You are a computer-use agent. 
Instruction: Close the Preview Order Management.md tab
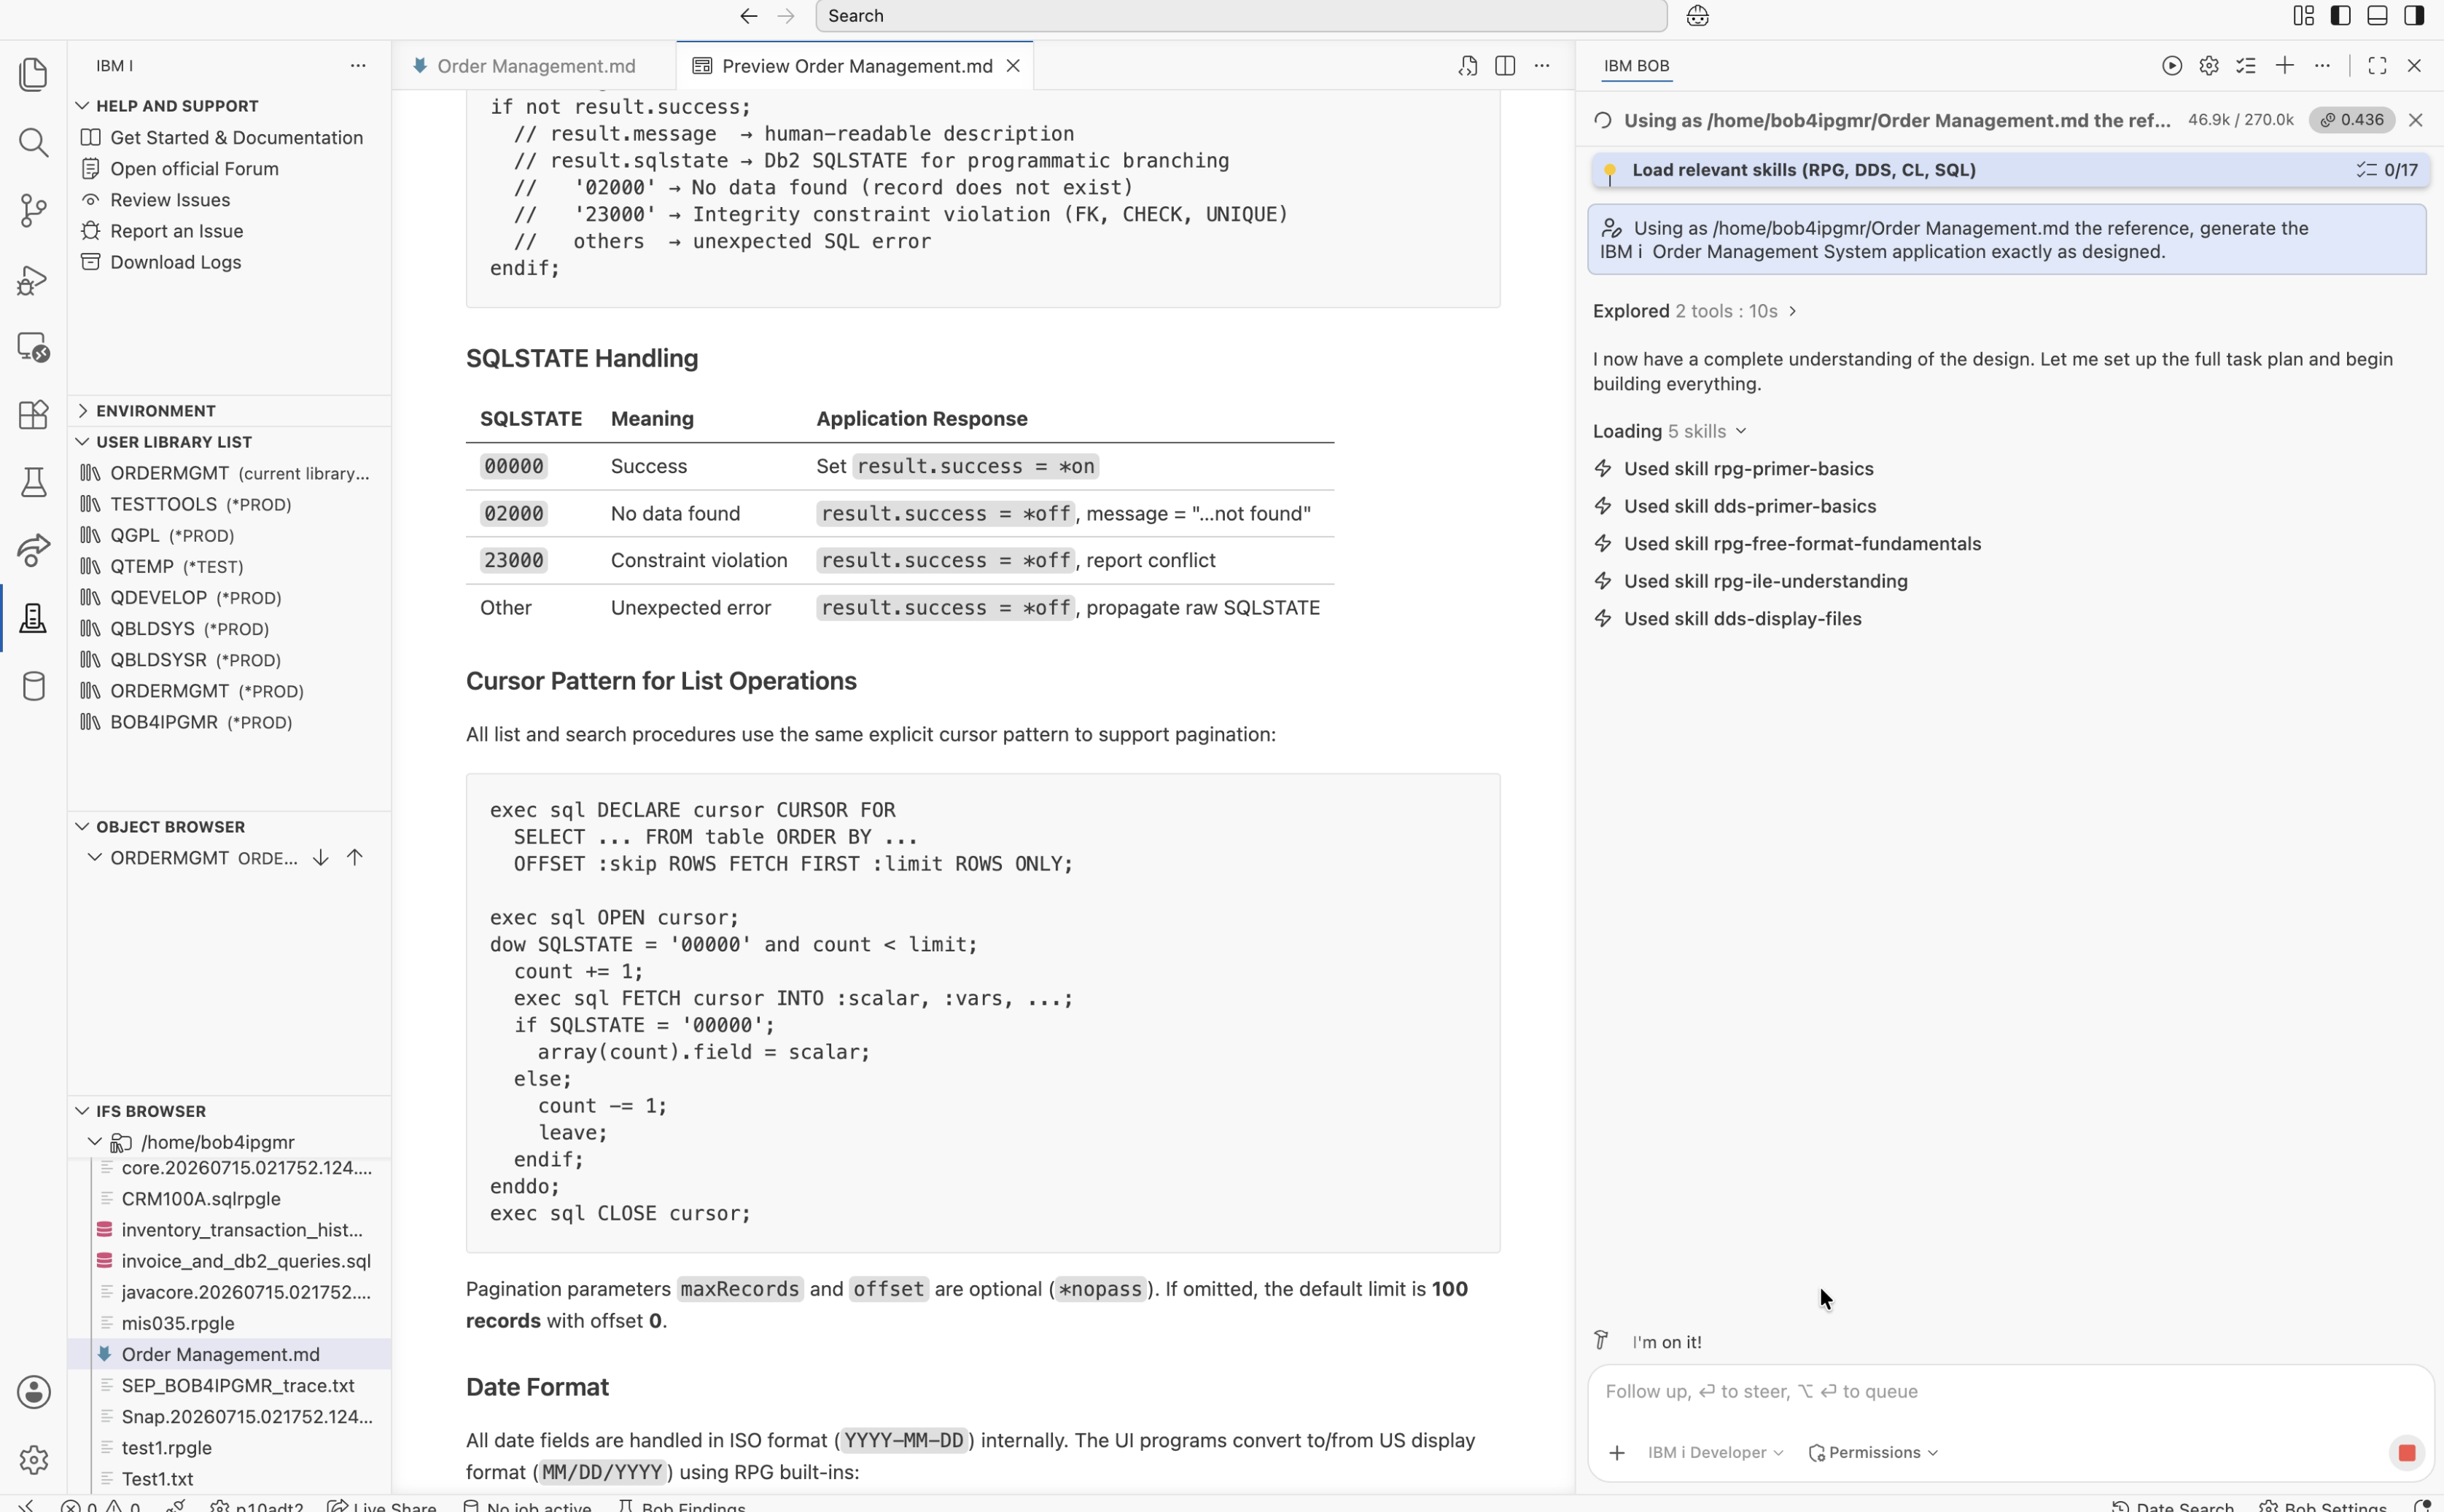tap(1012, 66)
